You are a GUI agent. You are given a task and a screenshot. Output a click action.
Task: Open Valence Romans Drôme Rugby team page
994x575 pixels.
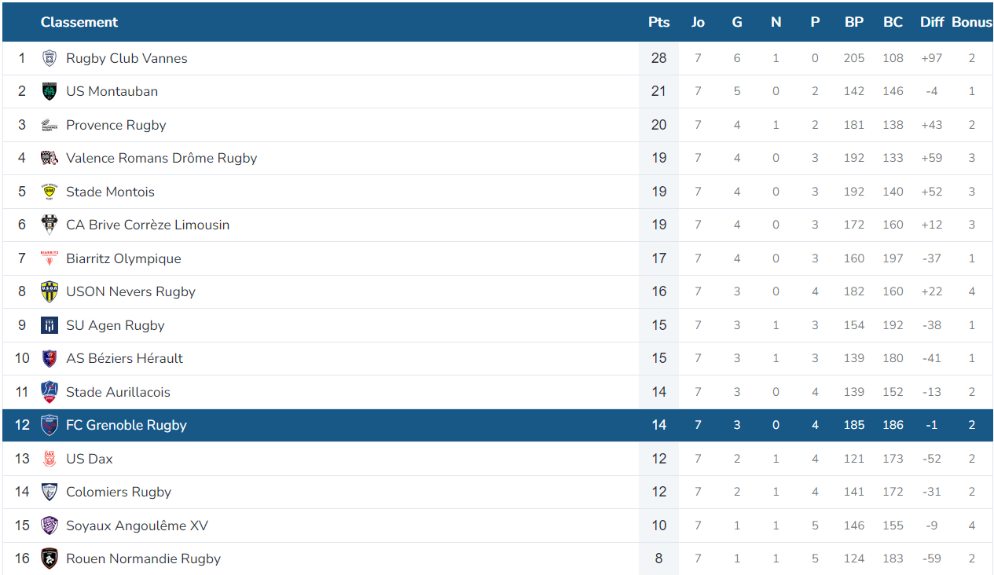162,158
